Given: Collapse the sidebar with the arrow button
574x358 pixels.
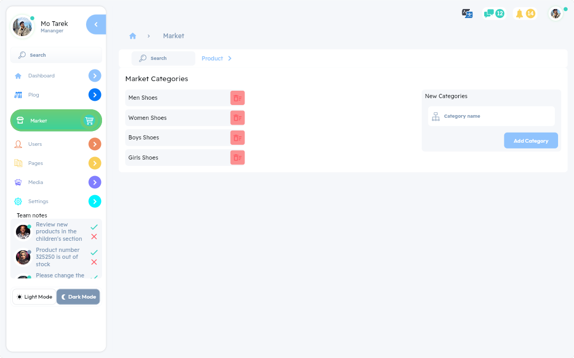Looking at the screenshot, I should click(96, 24).
